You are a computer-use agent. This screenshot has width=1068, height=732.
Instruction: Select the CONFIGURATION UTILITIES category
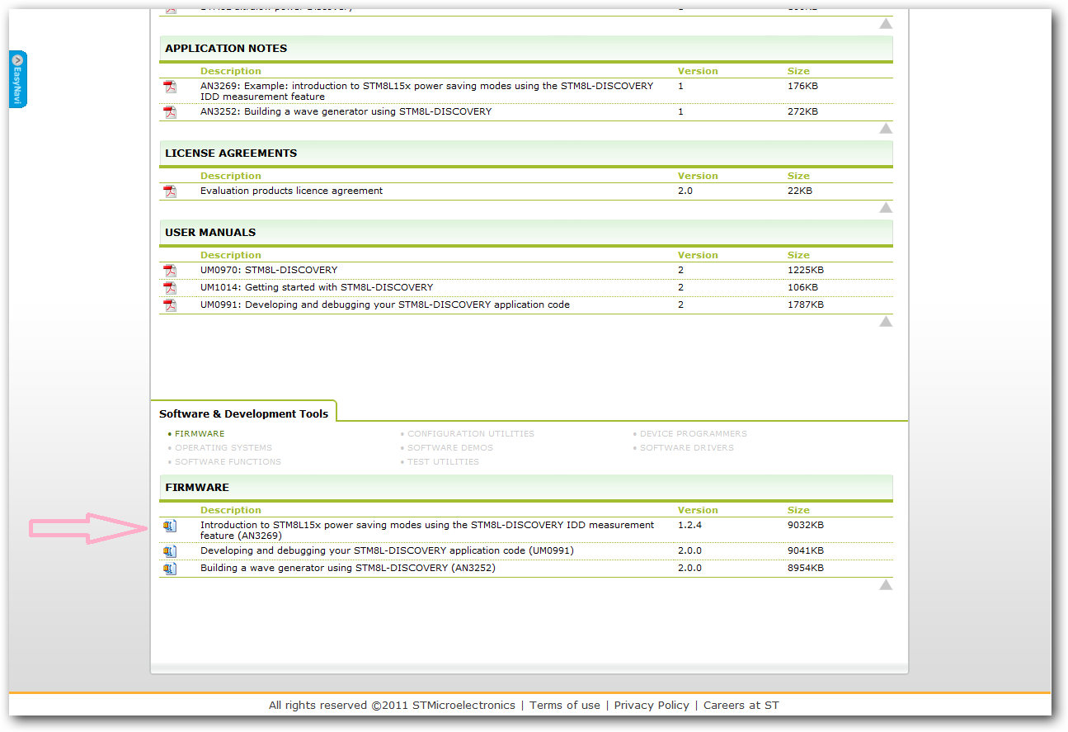click(471, 433)
